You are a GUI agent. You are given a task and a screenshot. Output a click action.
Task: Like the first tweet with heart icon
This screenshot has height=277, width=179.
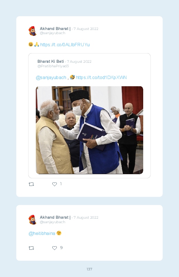(54, 184)
